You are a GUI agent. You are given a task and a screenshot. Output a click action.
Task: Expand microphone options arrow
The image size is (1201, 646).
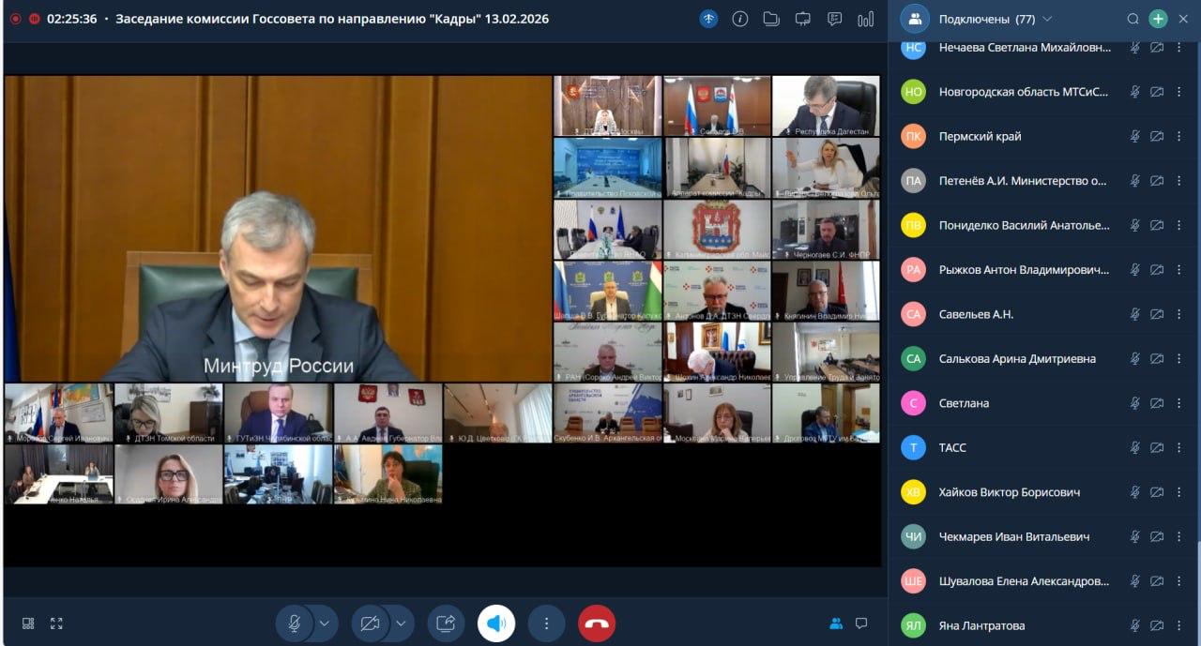click(x=325, y=623)
